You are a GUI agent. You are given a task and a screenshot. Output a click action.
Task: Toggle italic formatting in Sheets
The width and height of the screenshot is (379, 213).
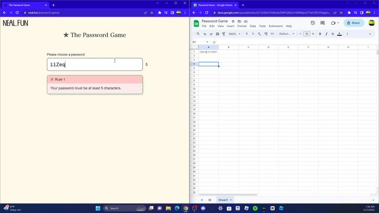click(326, 34)
